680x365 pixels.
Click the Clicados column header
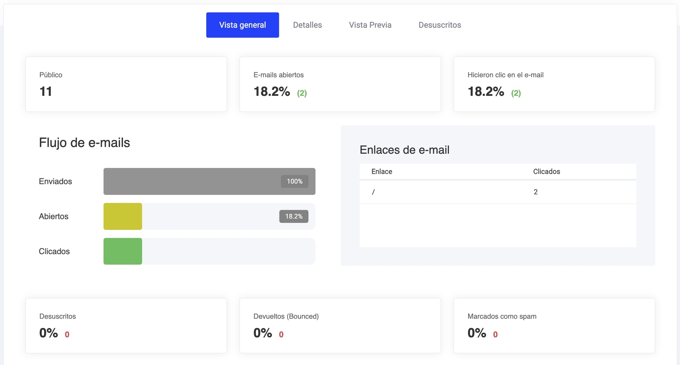[x=546, y=172]
